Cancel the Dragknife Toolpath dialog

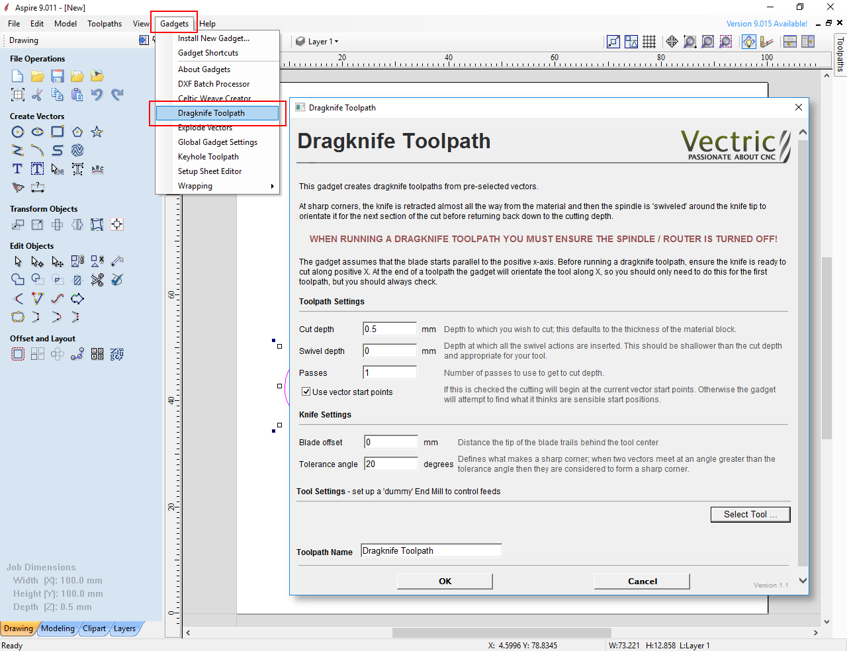click(x=642, y=582)
